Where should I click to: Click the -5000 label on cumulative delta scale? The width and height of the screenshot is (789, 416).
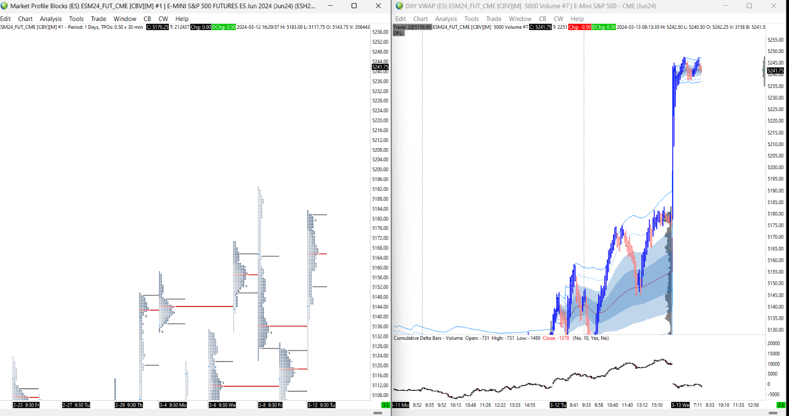coord(774,394)
